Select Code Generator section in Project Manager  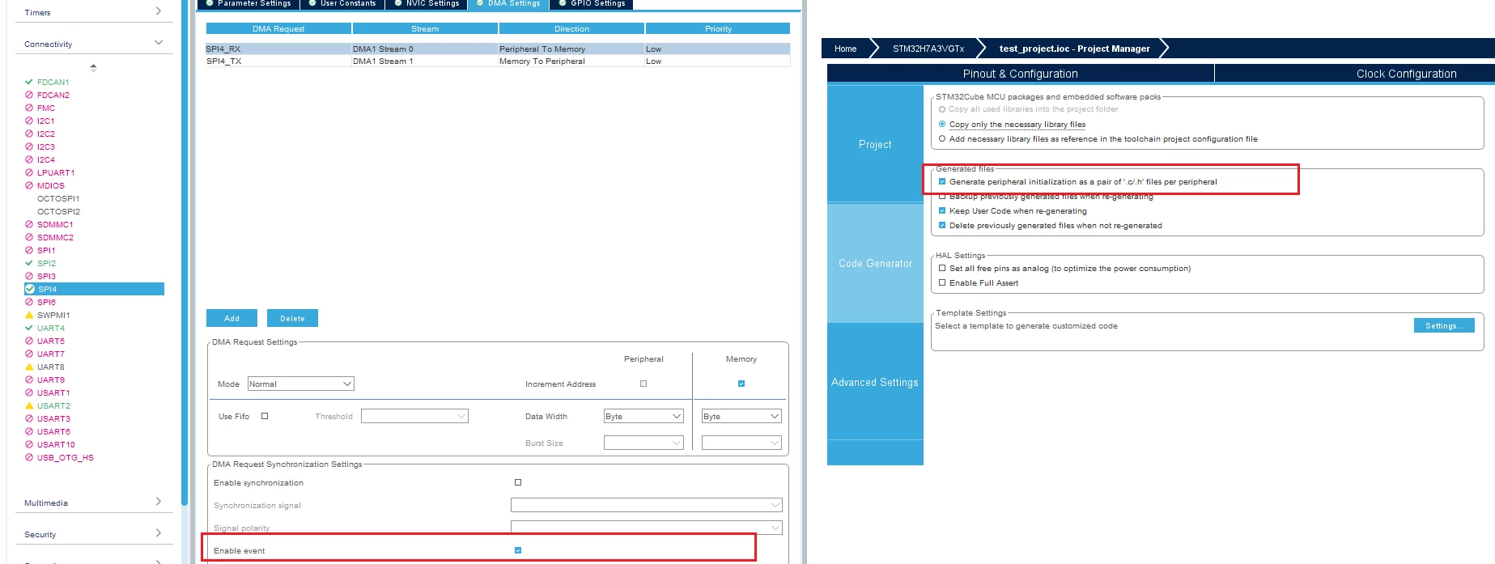[875, 263]
